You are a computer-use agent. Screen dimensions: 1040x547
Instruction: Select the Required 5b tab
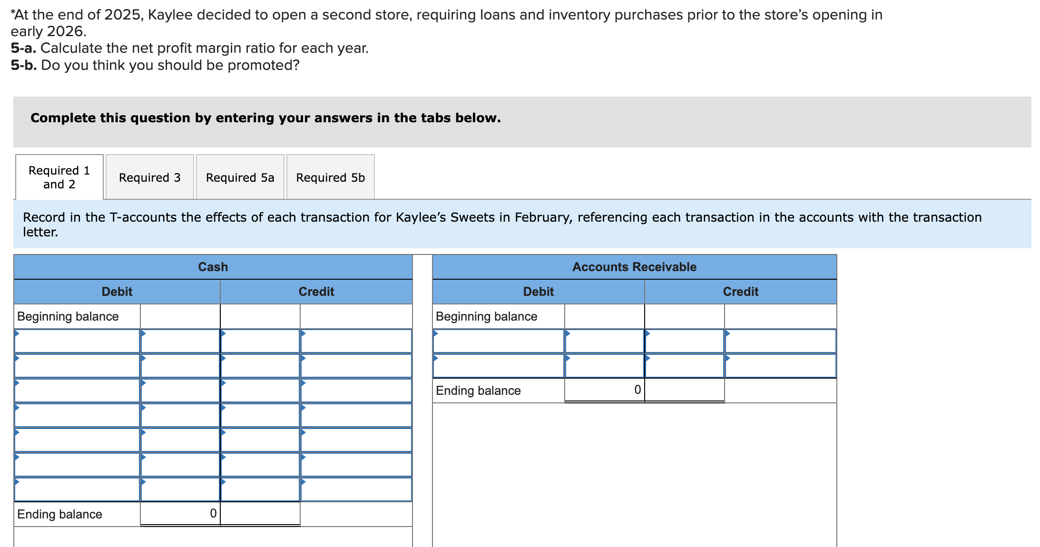(x=330, y=177)
